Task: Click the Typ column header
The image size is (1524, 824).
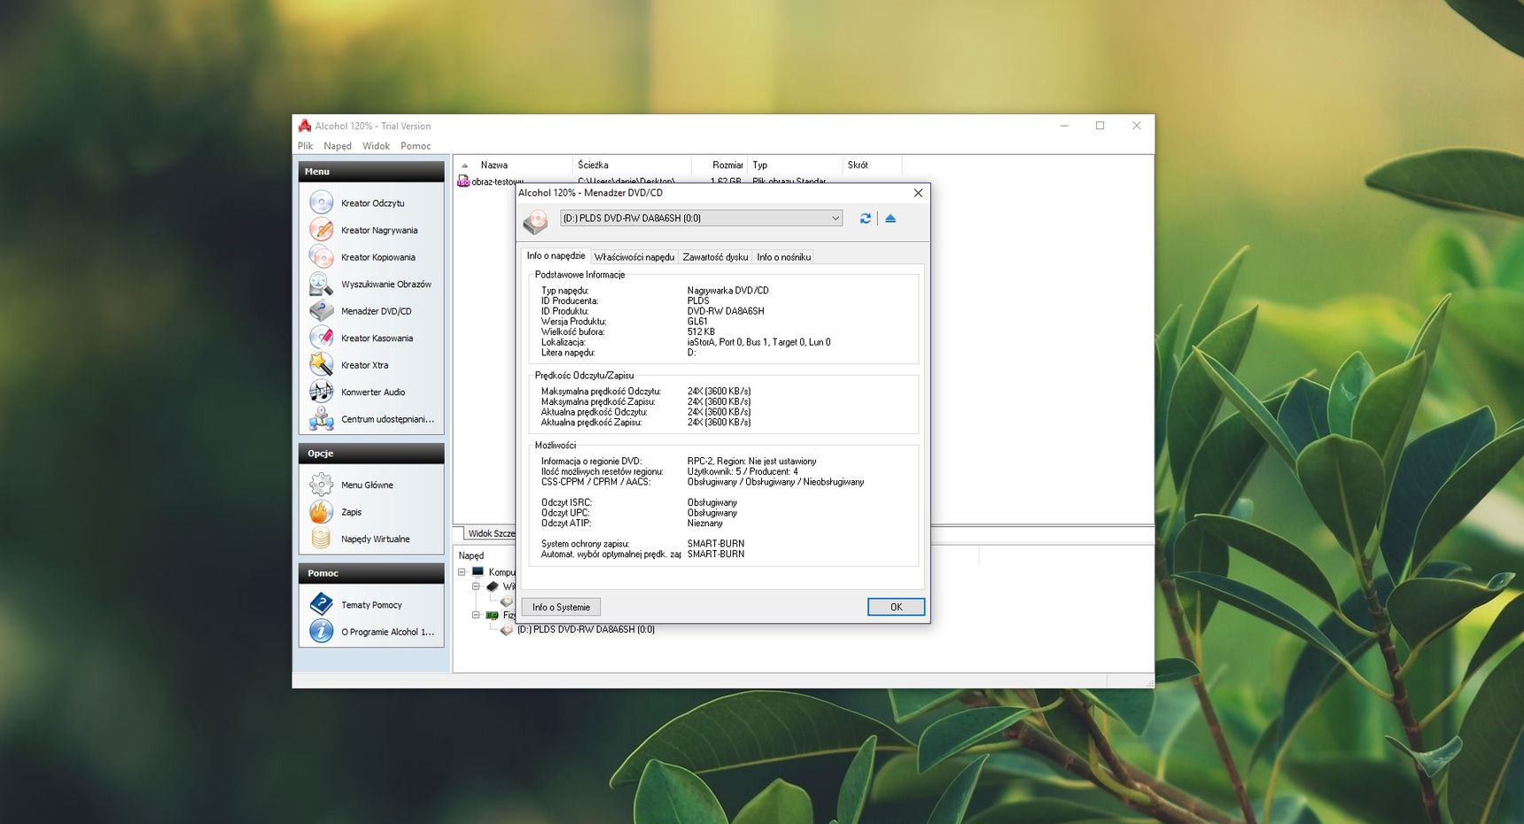Action: tap(795, 165)
